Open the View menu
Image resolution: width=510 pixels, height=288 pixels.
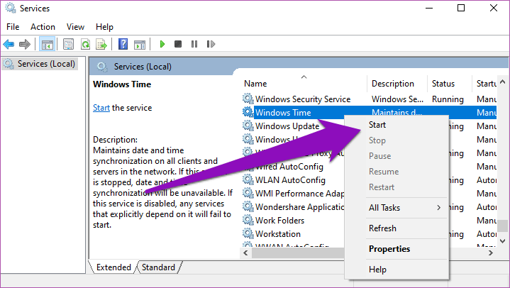pos(75,27)
